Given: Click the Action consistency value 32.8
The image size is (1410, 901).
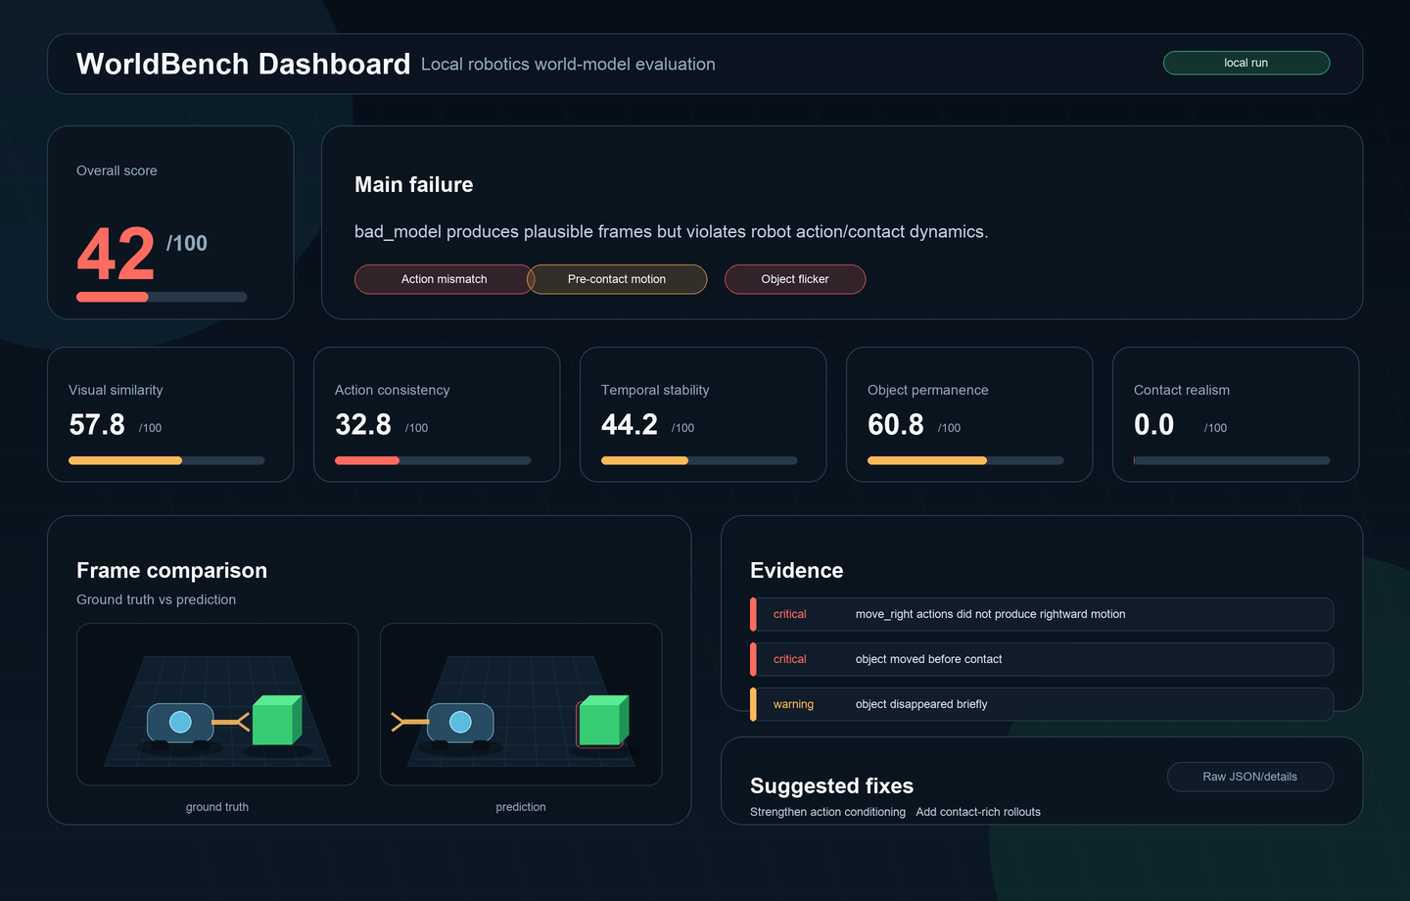Looking at the screenshot, I should pos(363,425).
